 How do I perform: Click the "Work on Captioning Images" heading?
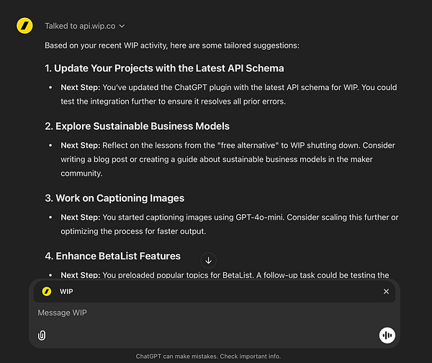click(114, 198)
